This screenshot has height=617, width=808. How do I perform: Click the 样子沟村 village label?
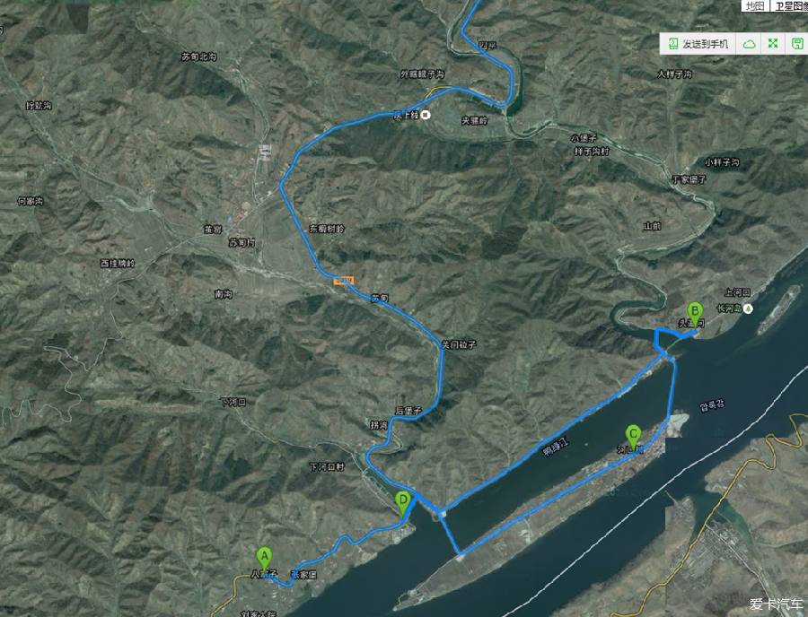[592, 152]
